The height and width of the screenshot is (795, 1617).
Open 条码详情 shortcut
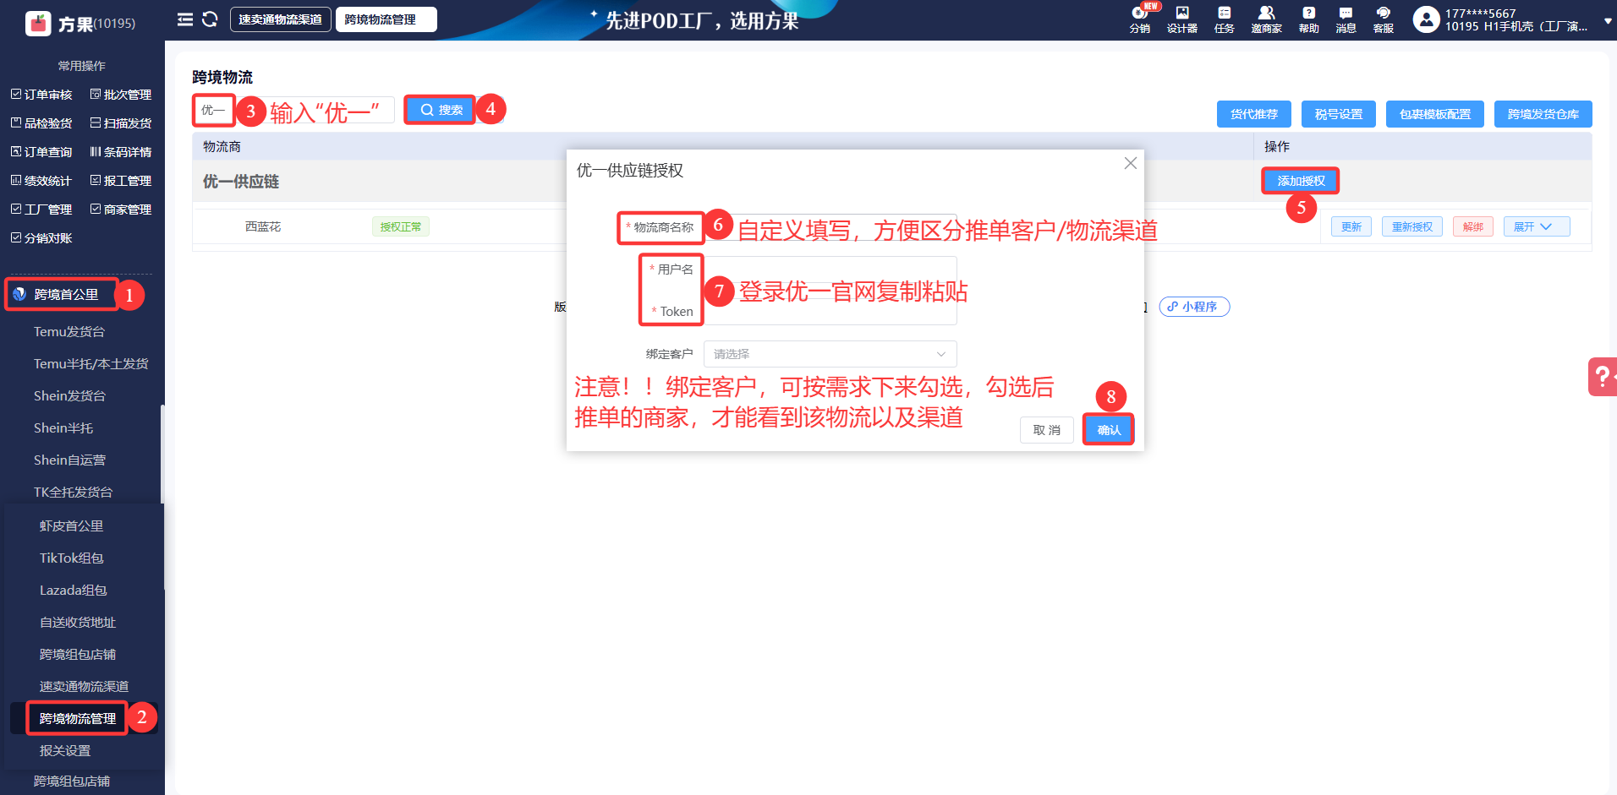[x=121, y=152]
